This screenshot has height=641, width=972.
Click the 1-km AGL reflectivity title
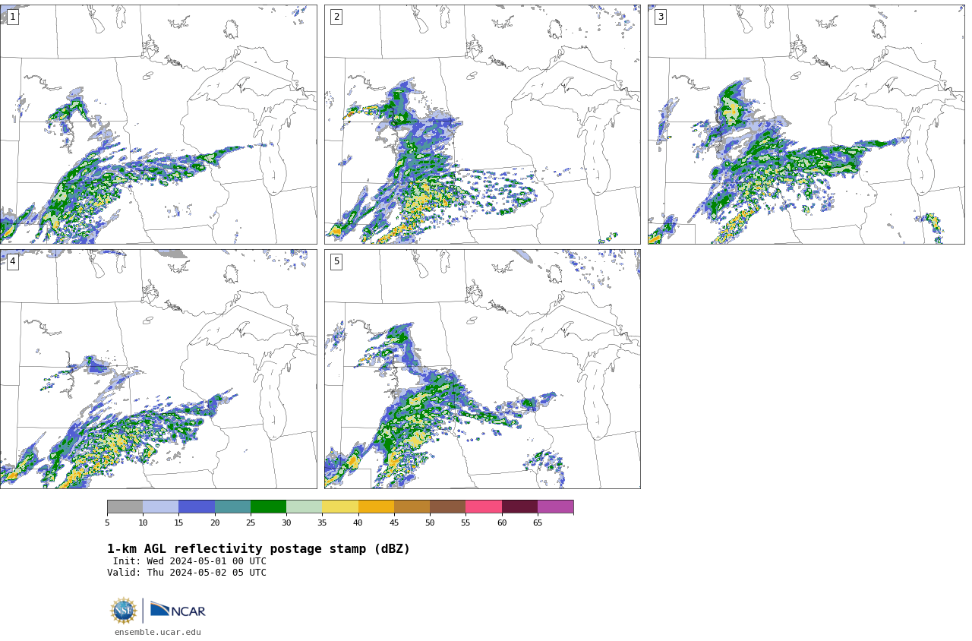tap(258, 549)
